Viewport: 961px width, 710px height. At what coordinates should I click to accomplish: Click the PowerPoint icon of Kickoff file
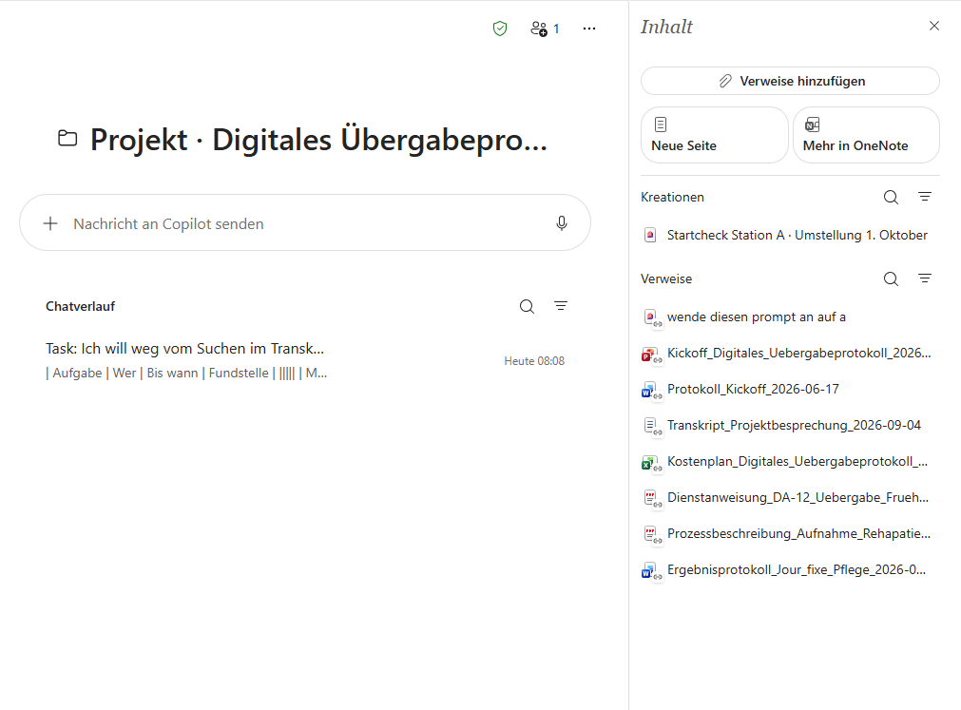coord(650,354)
